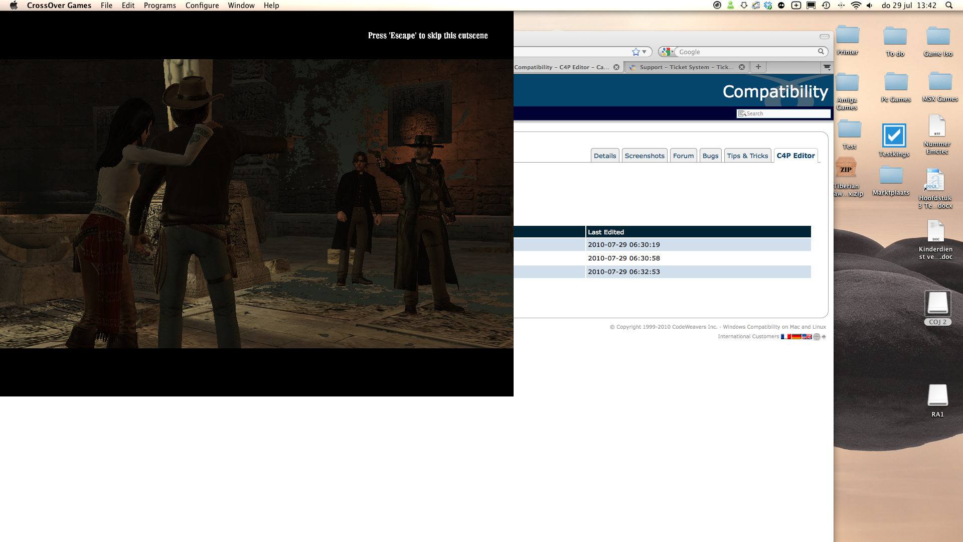
Task: Open the Time Machine menu icon
Action: point(827,6)
